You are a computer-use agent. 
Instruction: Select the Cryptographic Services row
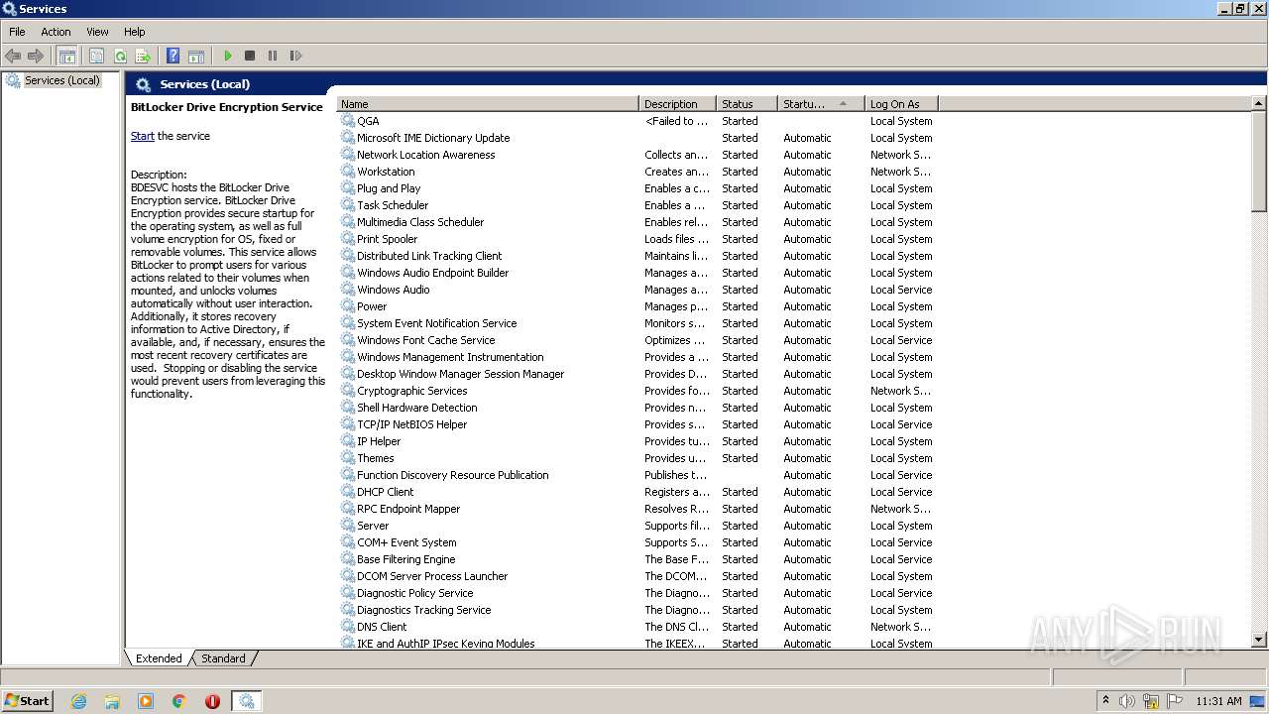point(636,391)
